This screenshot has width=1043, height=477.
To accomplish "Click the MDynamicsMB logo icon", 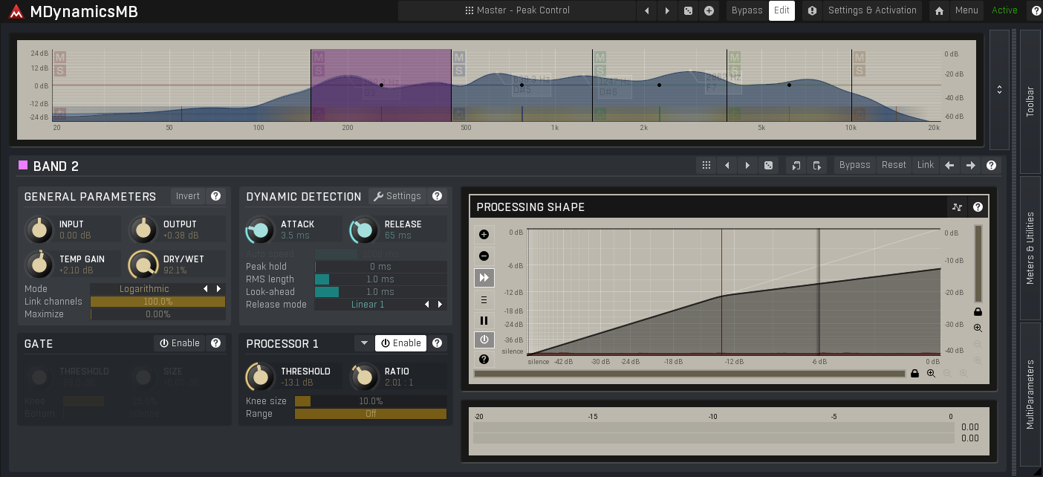I will pyautogui.click(x=16, y=11).
